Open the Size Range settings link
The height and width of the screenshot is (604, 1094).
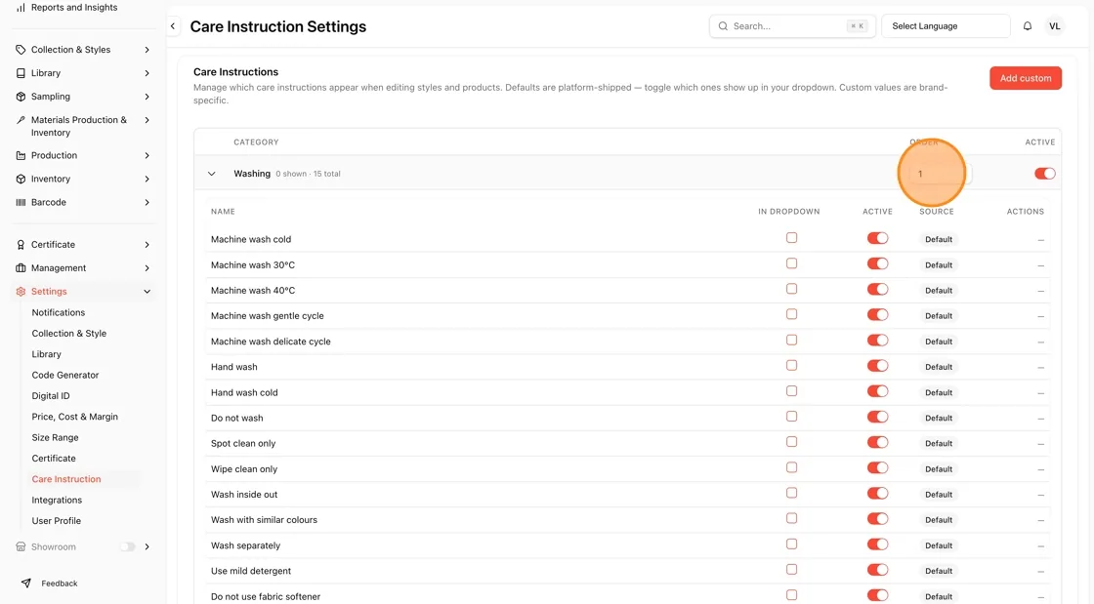pos(55,437)
